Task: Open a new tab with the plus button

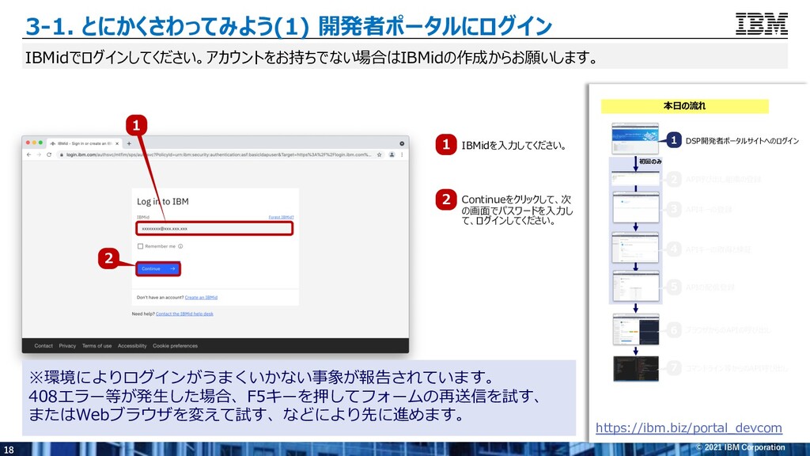Action: click(x=129, y=143)
